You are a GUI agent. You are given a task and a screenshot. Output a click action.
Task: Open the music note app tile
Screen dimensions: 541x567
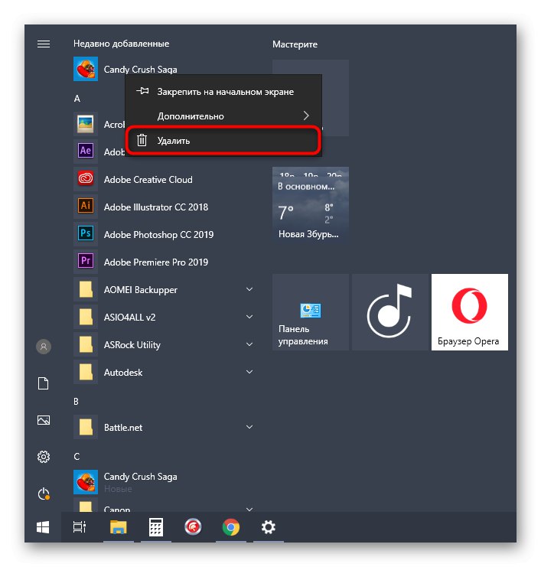pos(389,311)
